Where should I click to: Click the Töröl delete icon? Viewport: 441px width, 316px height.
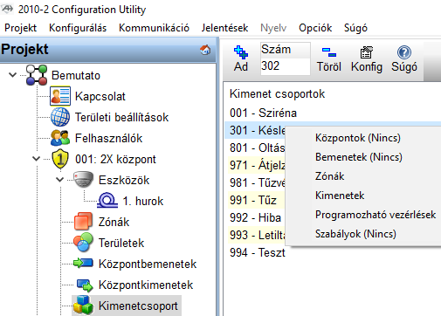329,52
